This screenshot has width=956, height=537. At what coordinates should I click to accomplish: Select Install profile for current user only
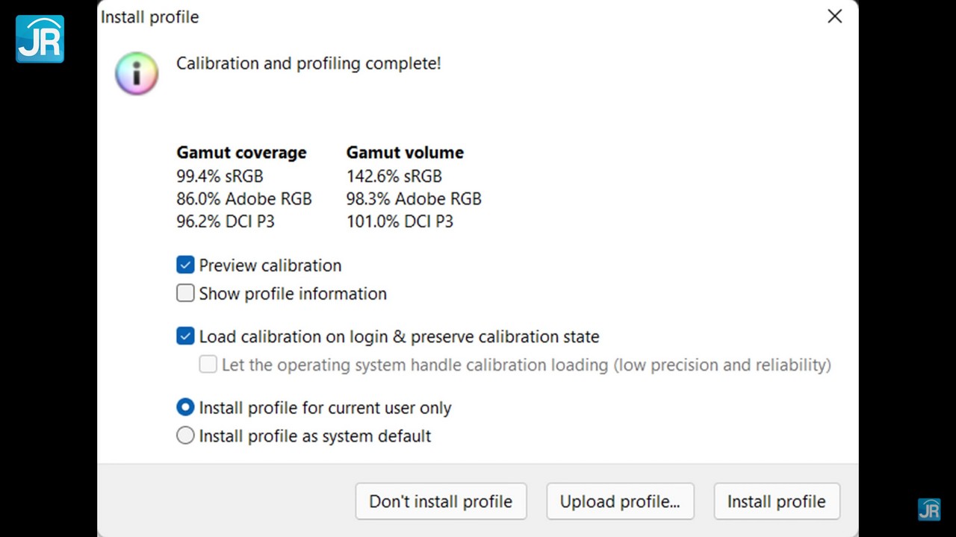185,408
